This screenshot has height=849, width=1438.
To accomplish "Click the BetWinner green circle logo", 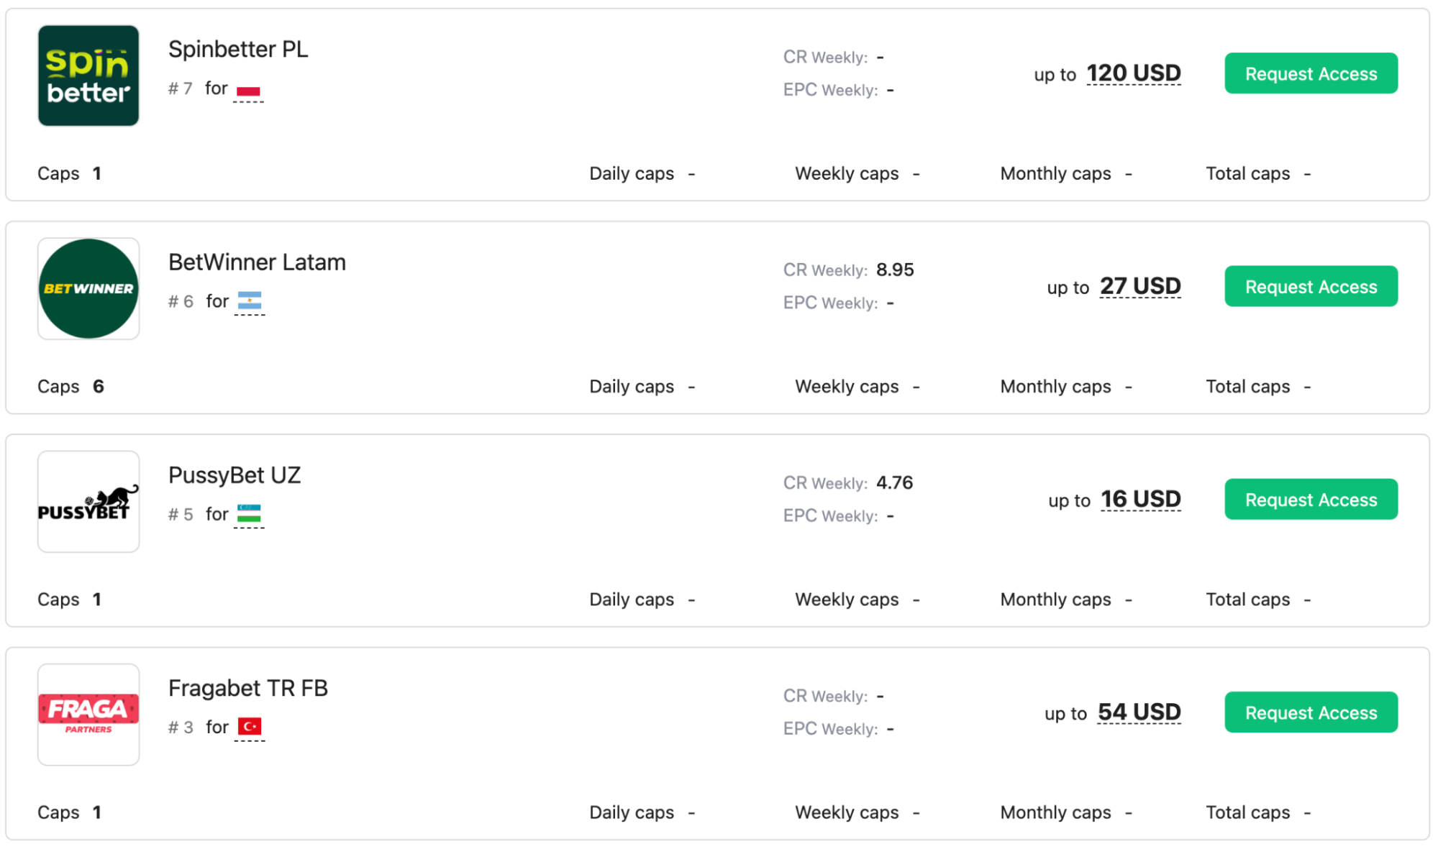I will (88, 288).
